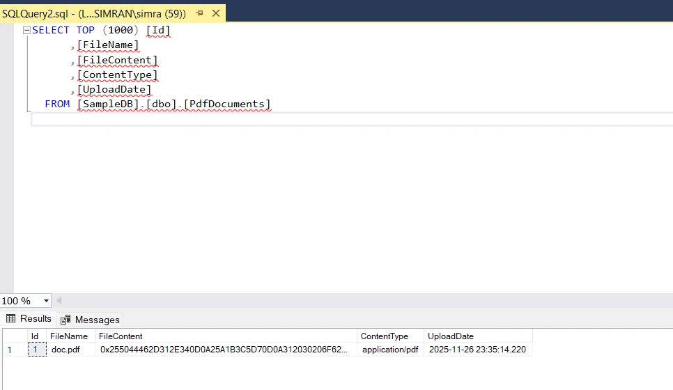This screenshot has width=673, height=390.
Task: Place cursor on the SELECT keyword
Action: coord(51,30)
